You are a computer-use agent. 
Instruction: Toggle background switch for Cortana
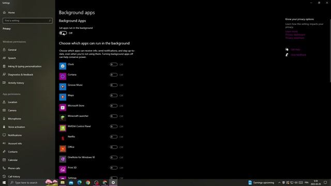(114, 74)
